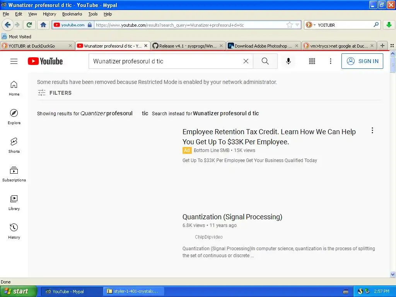Image resolution: width=396 pixels, height=297 pixels.
Task: Open the browser Home page icon
Action: [43, 25]
